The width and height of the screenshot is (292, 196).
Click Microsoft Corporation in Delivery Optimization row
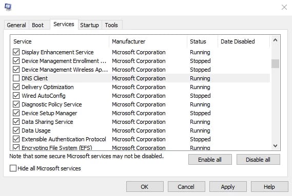139,87
